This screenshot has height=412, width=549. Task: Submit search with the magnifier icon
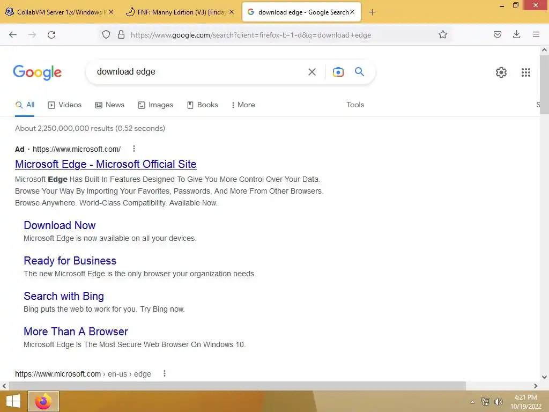(x=360, y=71)
